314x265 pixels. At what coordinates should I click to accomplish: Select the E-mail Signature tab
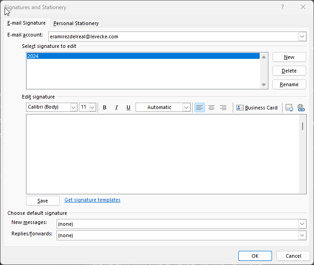[26, 23]
